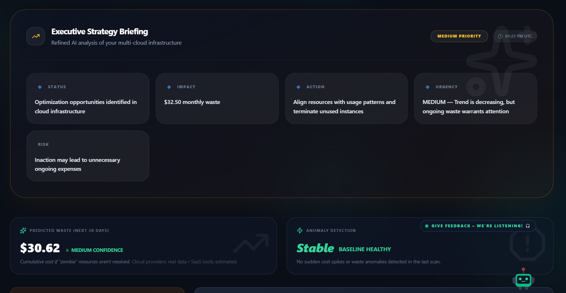Click the trending chart icon beside Executive Strategy Briefing
The height and width of the screenshot is (293, 566).
tap(35, 36)
